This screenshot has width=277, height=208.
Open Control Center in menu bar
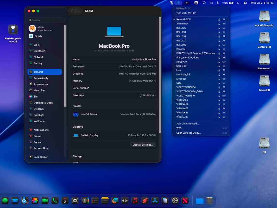[x=245, y=3]
